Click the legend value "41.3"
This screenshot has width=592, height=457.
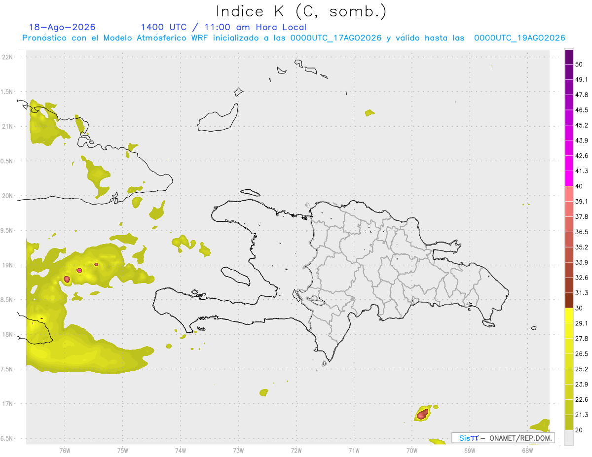(x=582, y=171)
